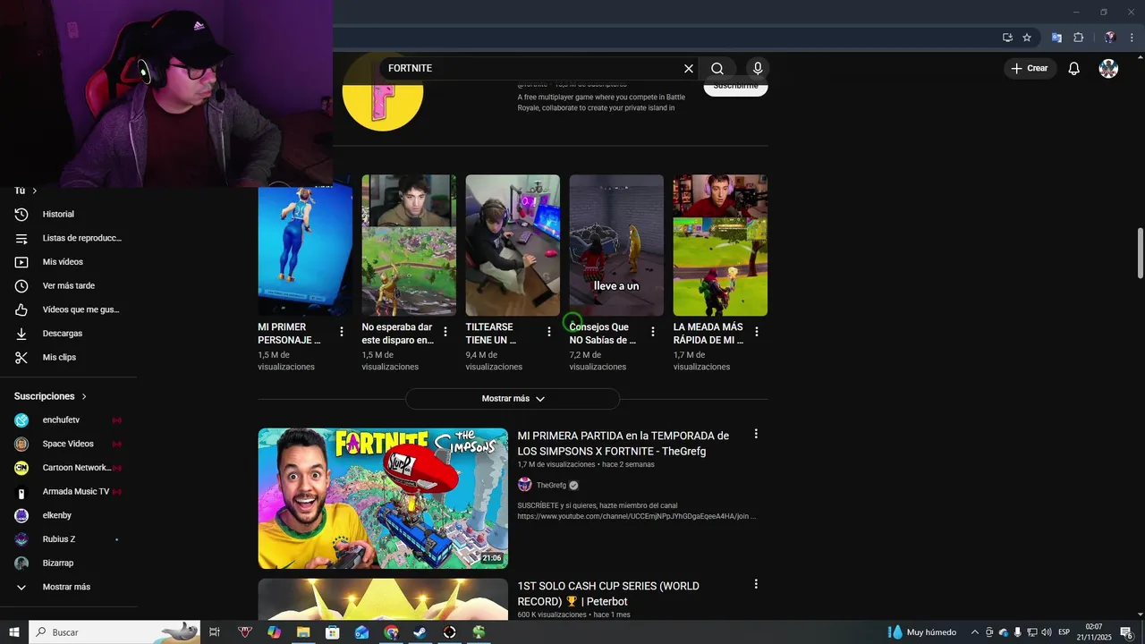Clear the FORTNITE search with the X icon
Screen dimensions: 1145x644
689,69
